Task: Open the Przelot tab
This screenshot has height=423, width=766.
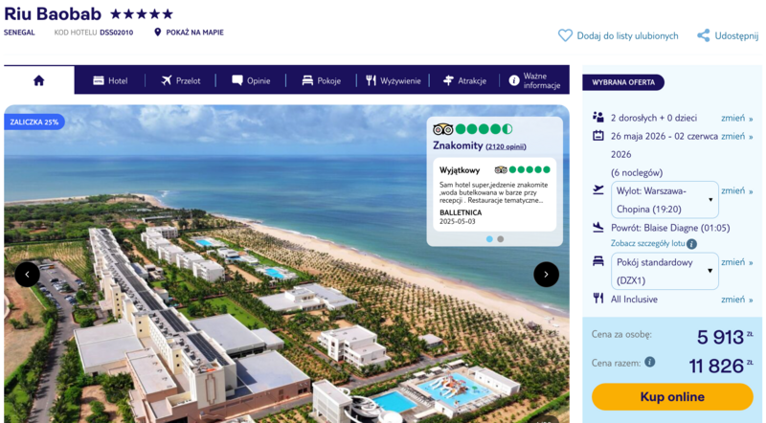Action: [181, 80]
